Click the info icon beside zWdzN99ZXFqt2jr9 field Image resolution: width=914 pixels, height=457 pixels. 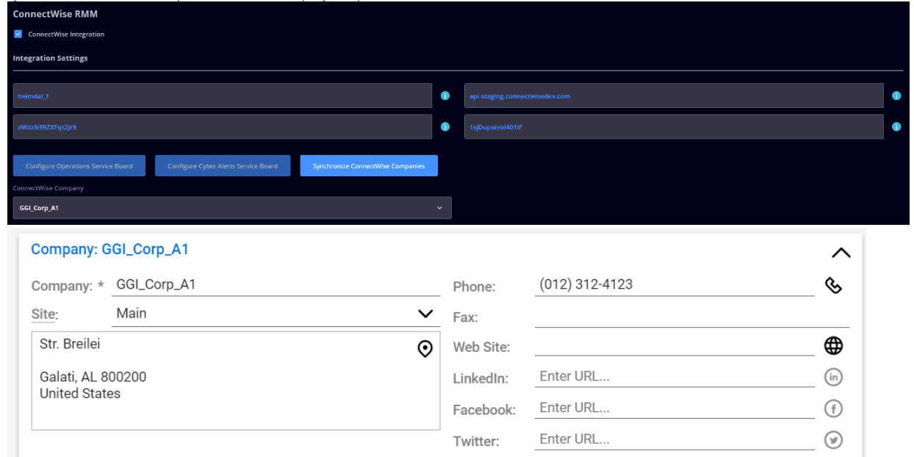[445, 126]
